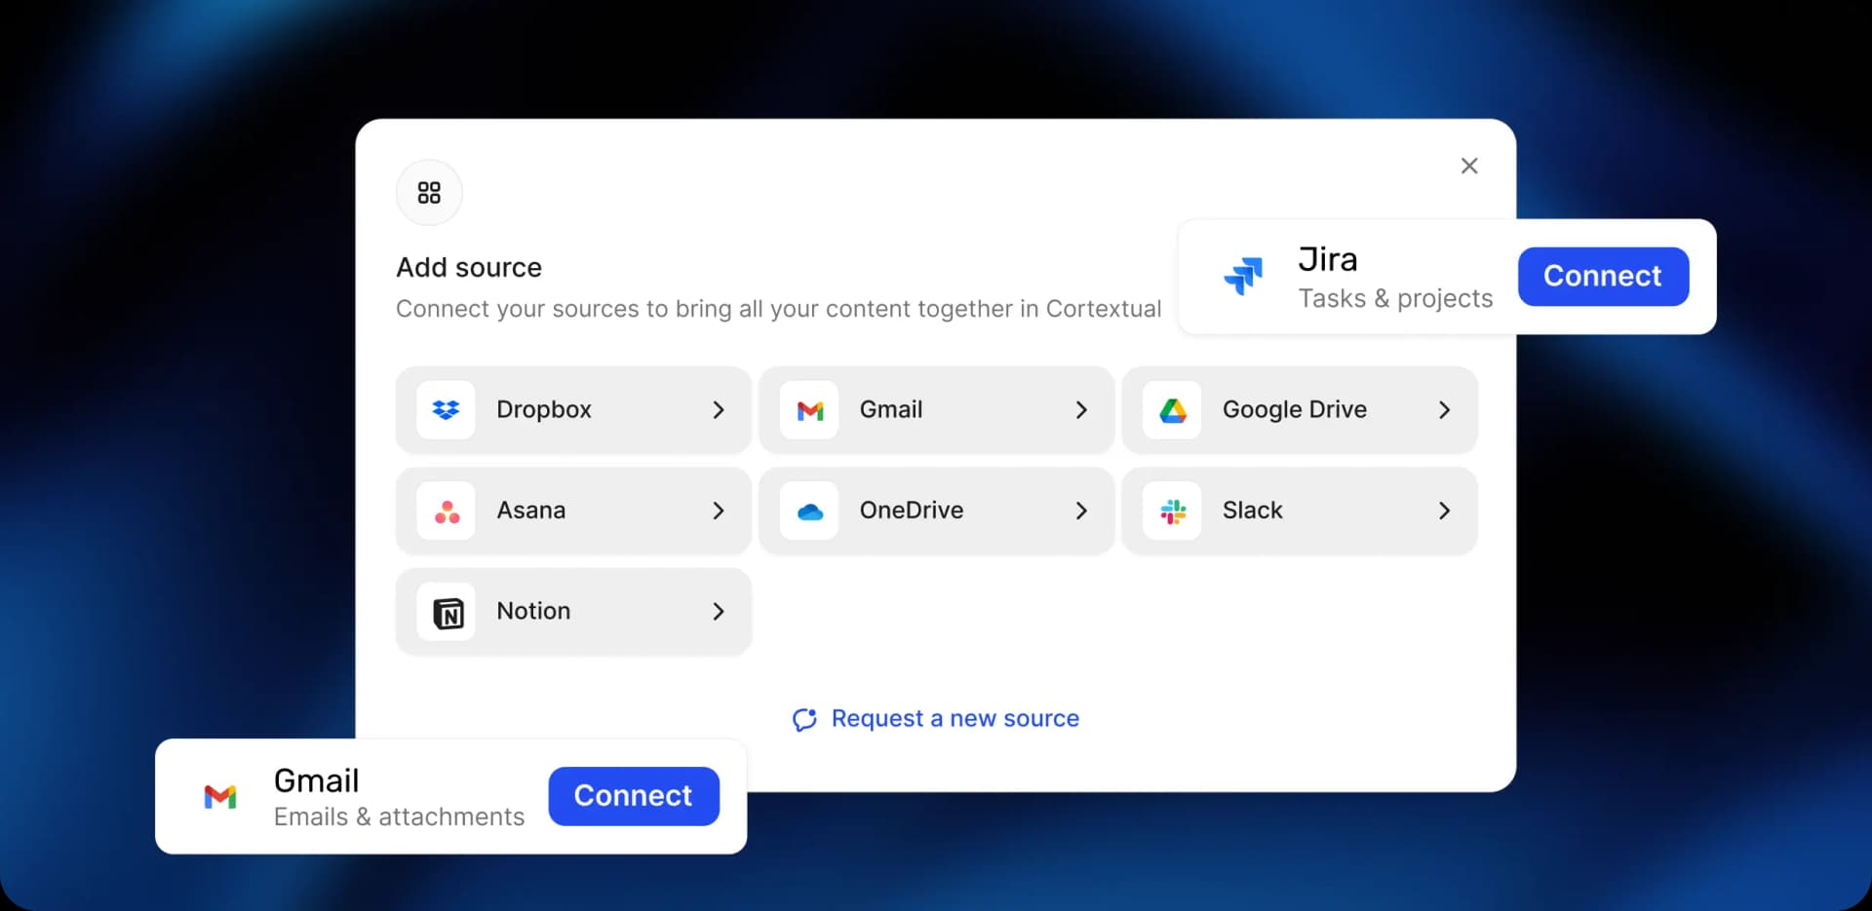Image resolution: width=1872 pixels, height=911 pixels.
Task: Select the Google Drive source label
Action: tap(1295, 409)
